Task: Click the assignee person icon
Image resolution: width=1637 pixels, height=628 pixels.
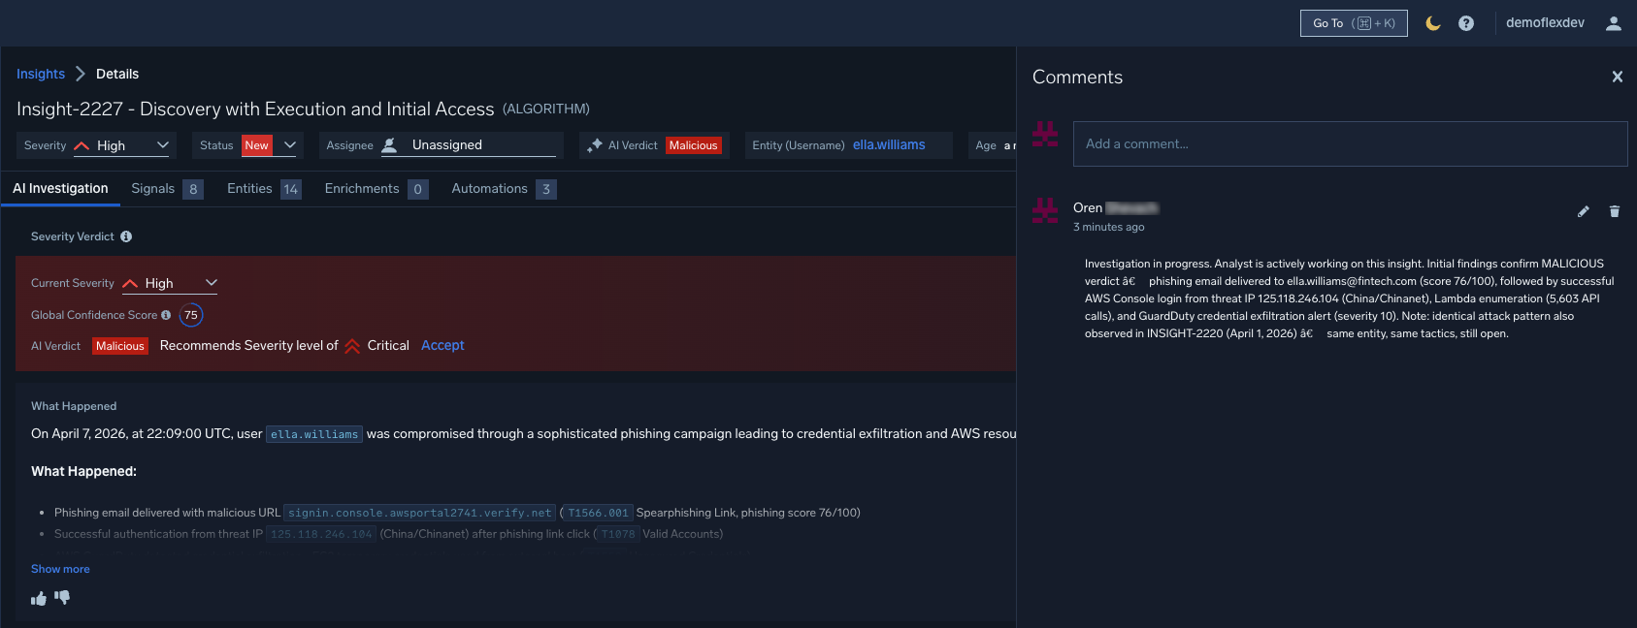Action: click(389, 145)
